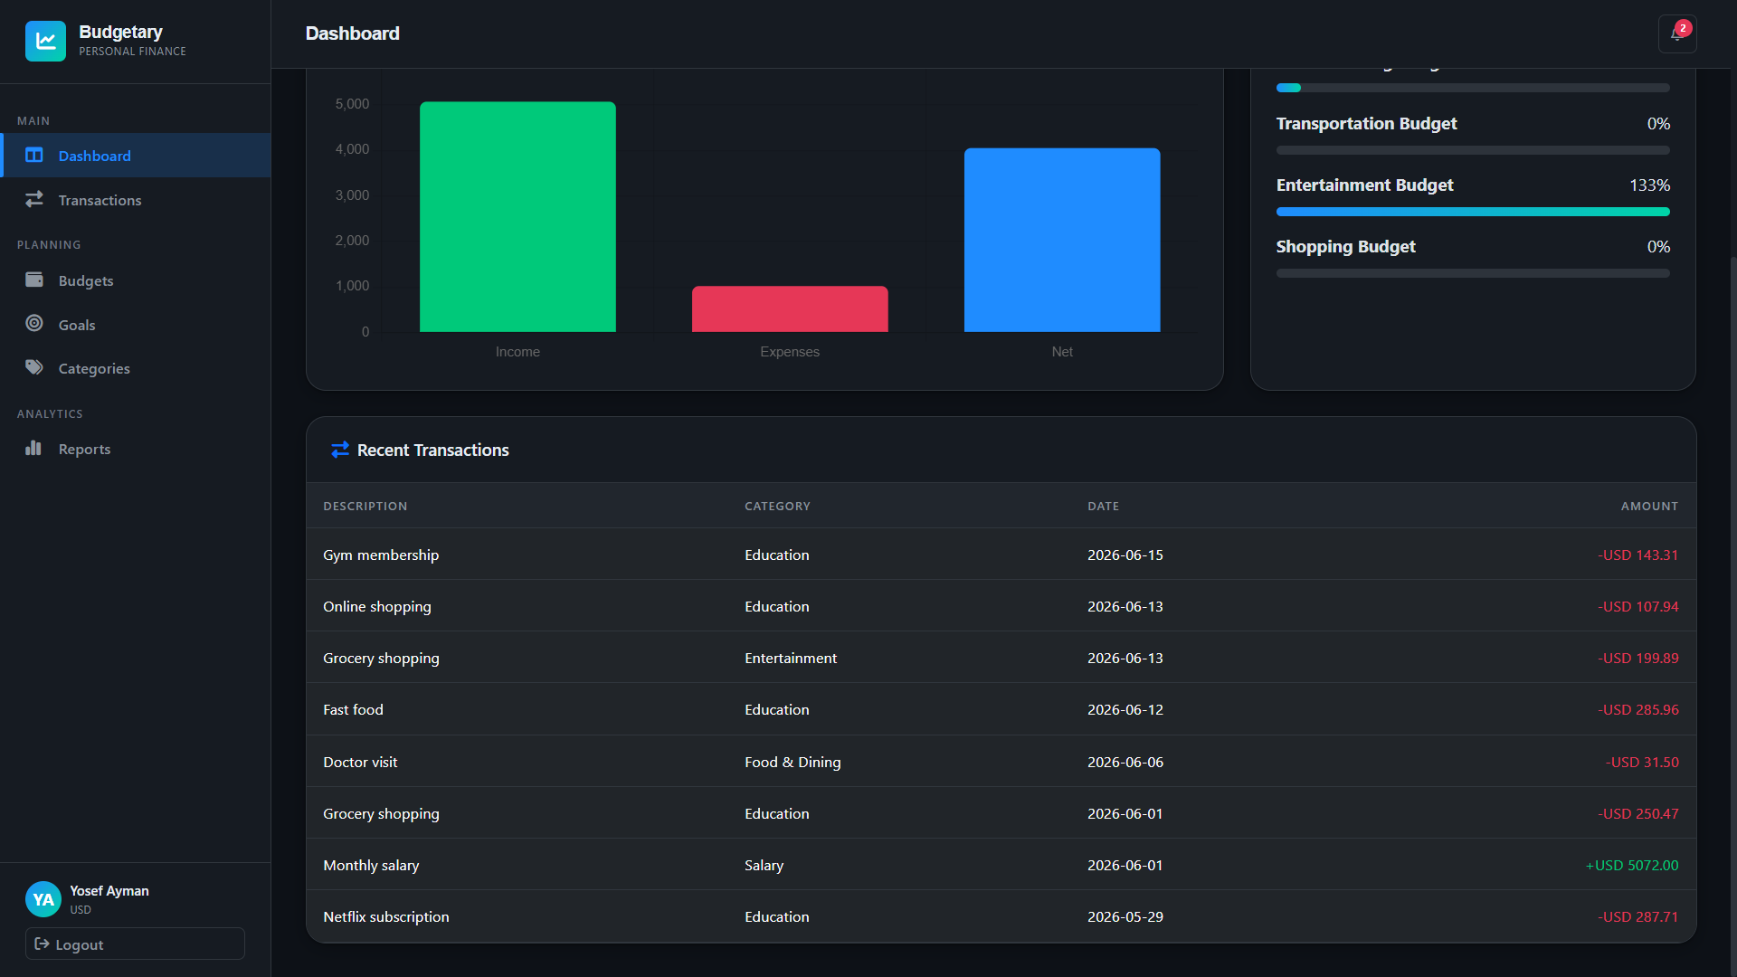Screen dimensions: 1737x977
Task: Click the Transportation Budget progress bar
Action: (1473, 150)
